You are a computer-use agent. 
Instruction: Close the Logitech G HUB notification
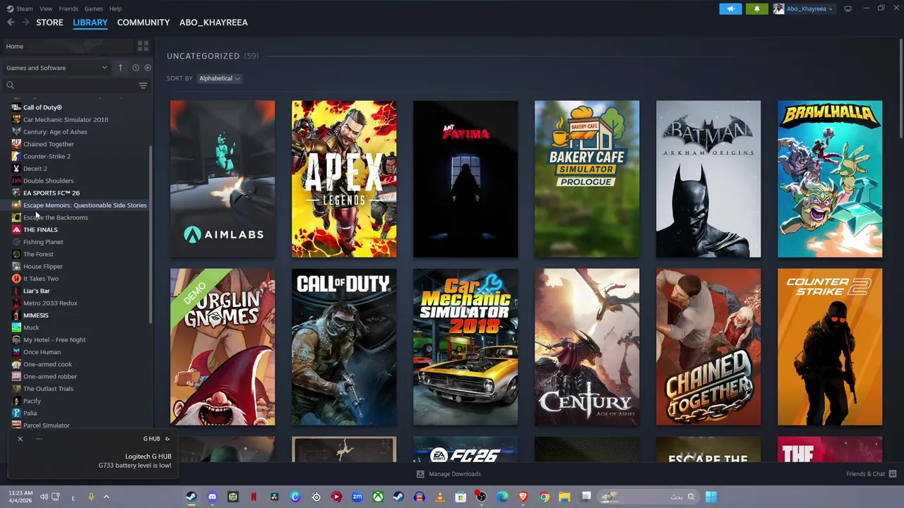pos(20,439)
